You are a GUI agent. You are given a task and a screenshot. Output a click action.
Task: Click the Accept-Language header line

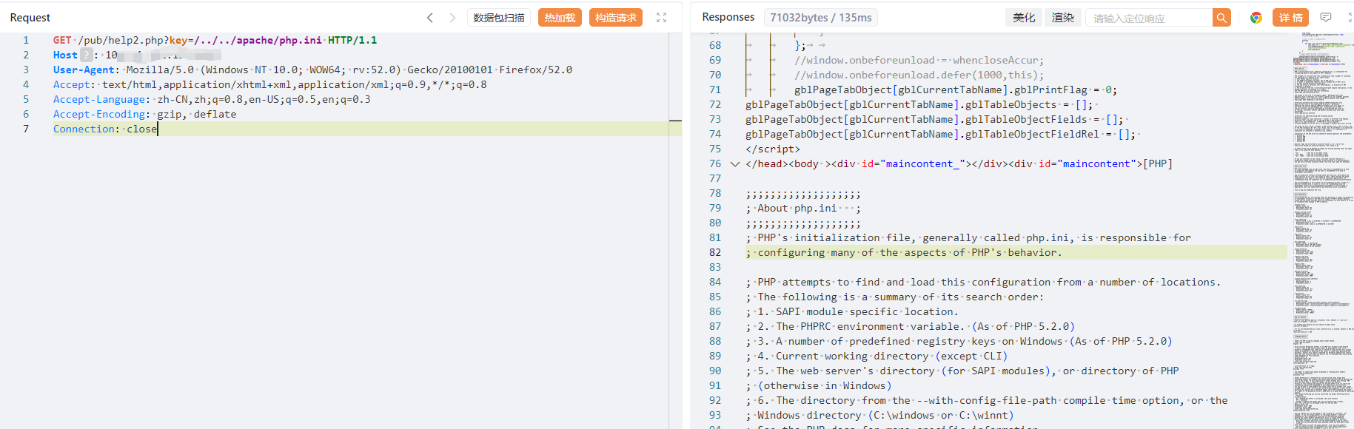tap(212, 99)
